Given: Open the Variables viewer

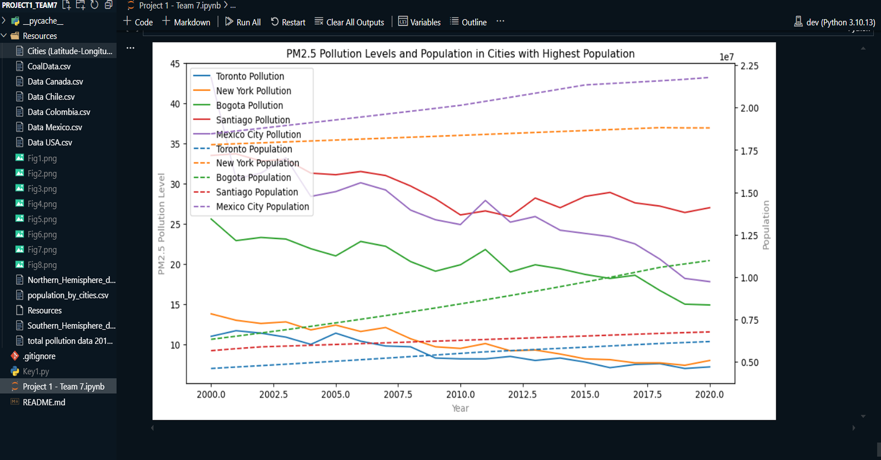Looking at the screenshot, I should pos(419,22).
